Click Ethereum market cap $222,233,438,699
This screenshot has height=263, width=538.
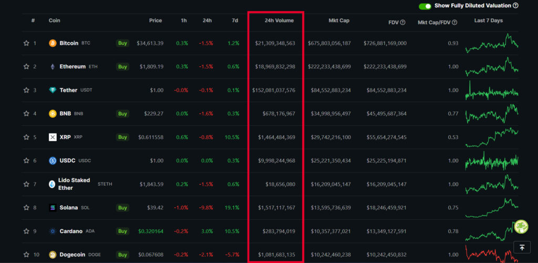(x=329, y=67)
